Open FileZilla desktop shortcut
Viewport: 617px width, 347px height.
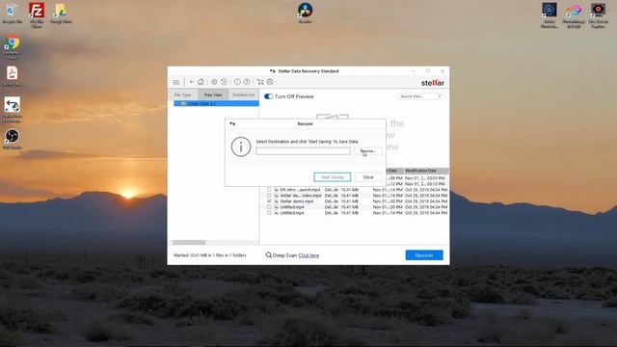tap(37, 15)
